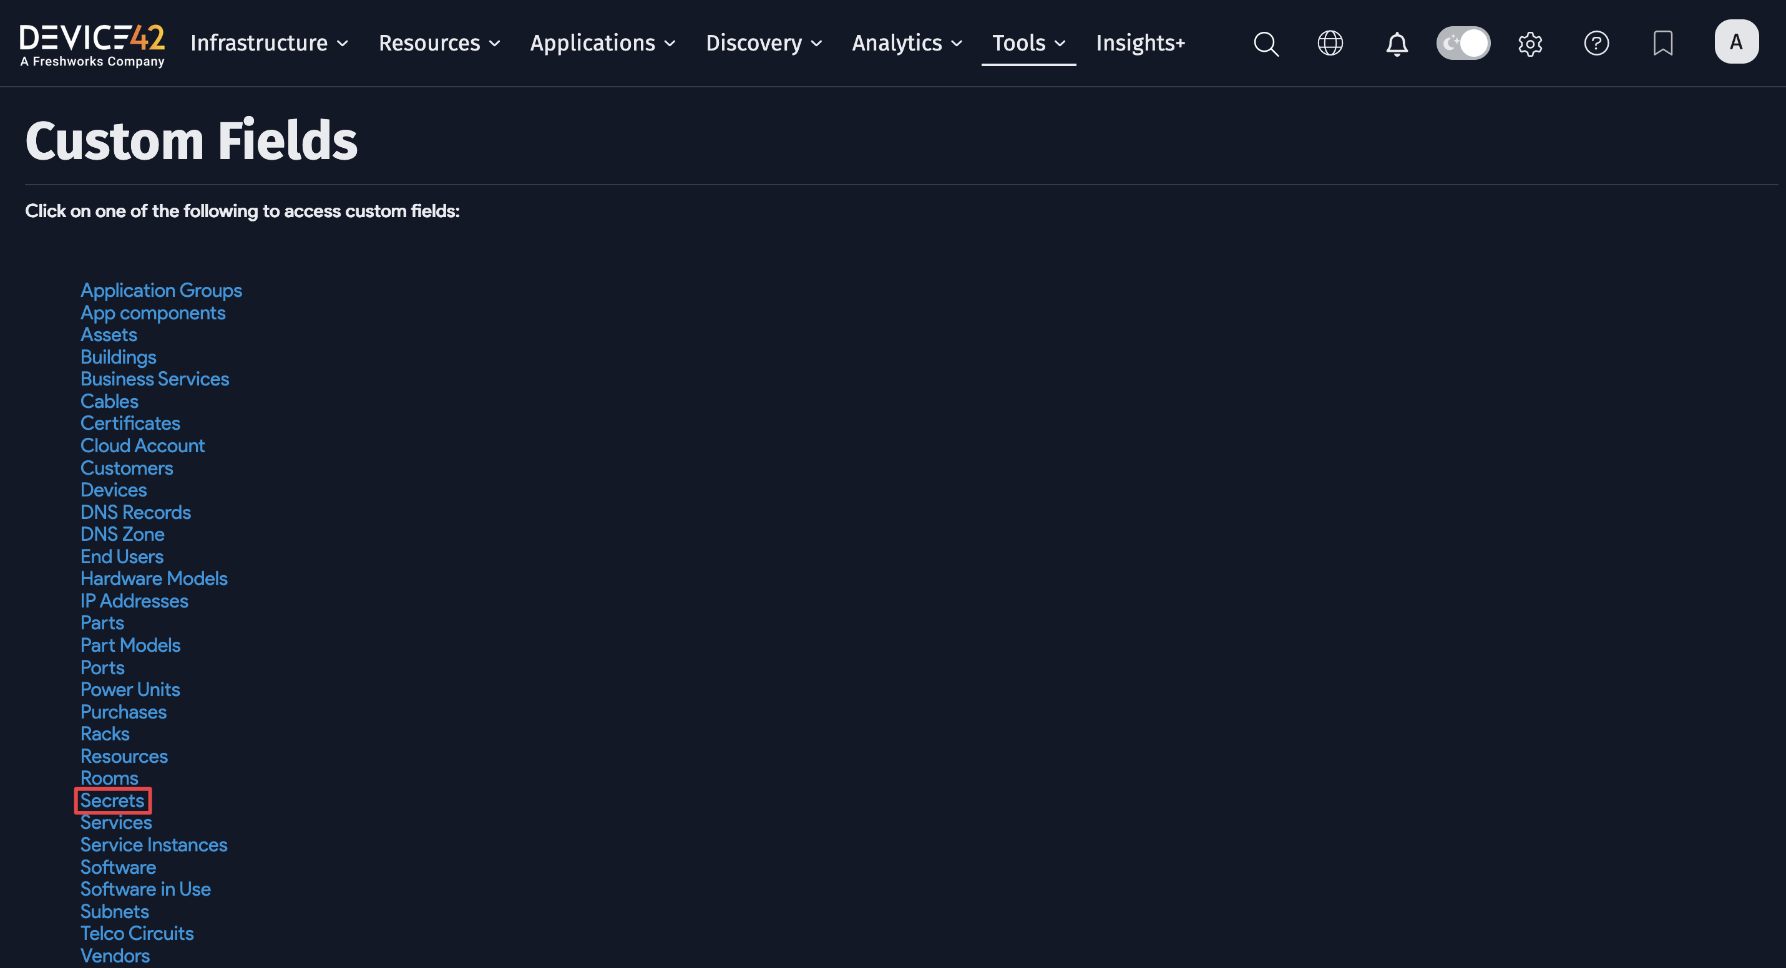Open the help menu
Viewport: 1786px width, 968px height.
tap(1596, 43)
